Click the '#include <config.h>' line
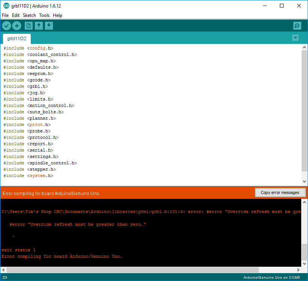Image resolution: width=308 pixels, height=281 pixels. (29, 48)
